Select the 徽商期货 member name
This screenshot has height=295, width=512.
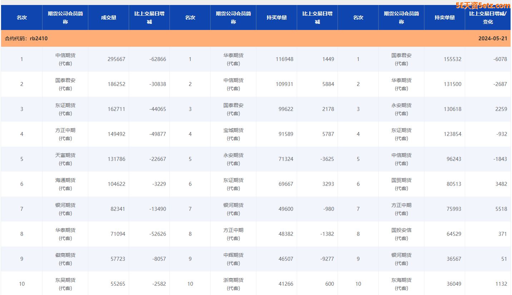[x=65, y=255]
